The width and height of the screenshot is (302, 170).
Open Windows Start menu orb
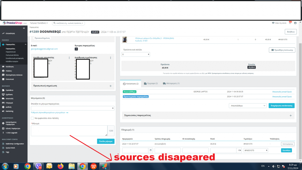(5, 166)
